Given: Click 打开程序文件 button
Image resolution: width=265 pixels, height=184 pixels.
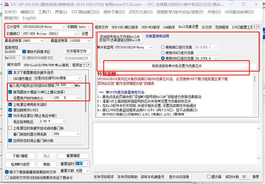Looking at the screenshot, I should point(76,51).
